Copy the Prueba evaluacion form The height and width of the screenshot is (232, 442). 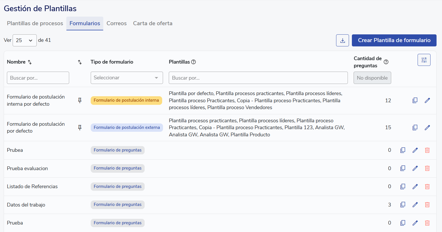pyautogui.click(x=403, y=168)
